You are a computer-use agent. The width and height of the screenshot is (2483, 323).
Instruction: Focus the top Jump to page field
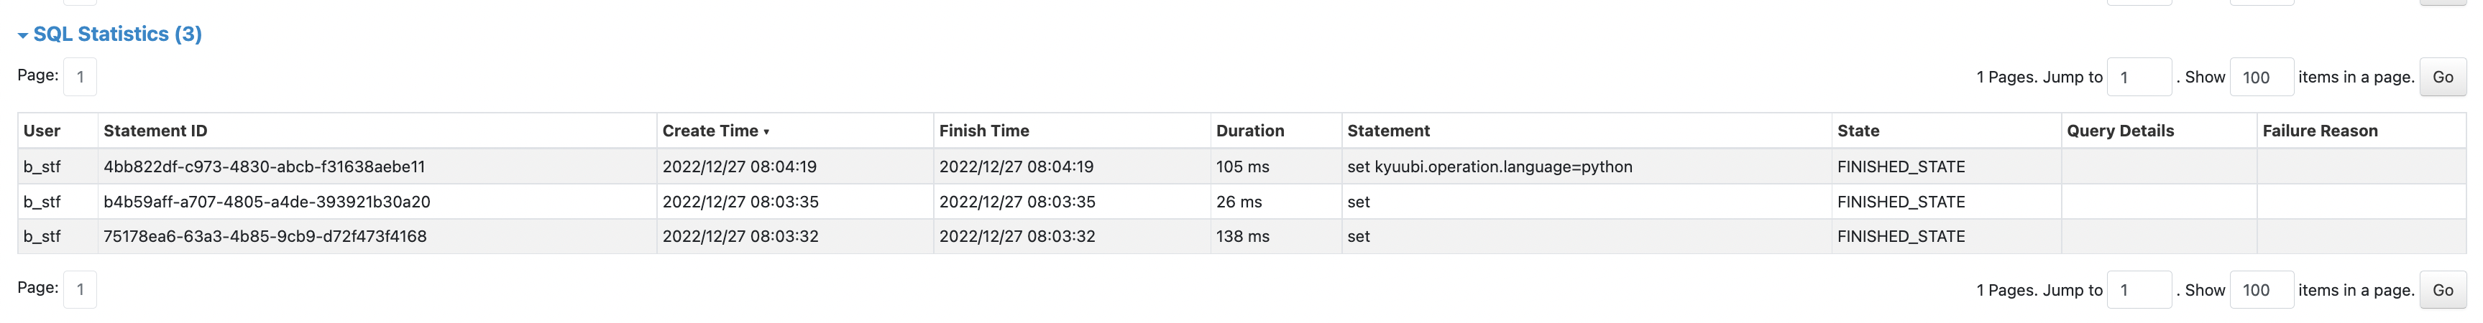[2139, 77]
